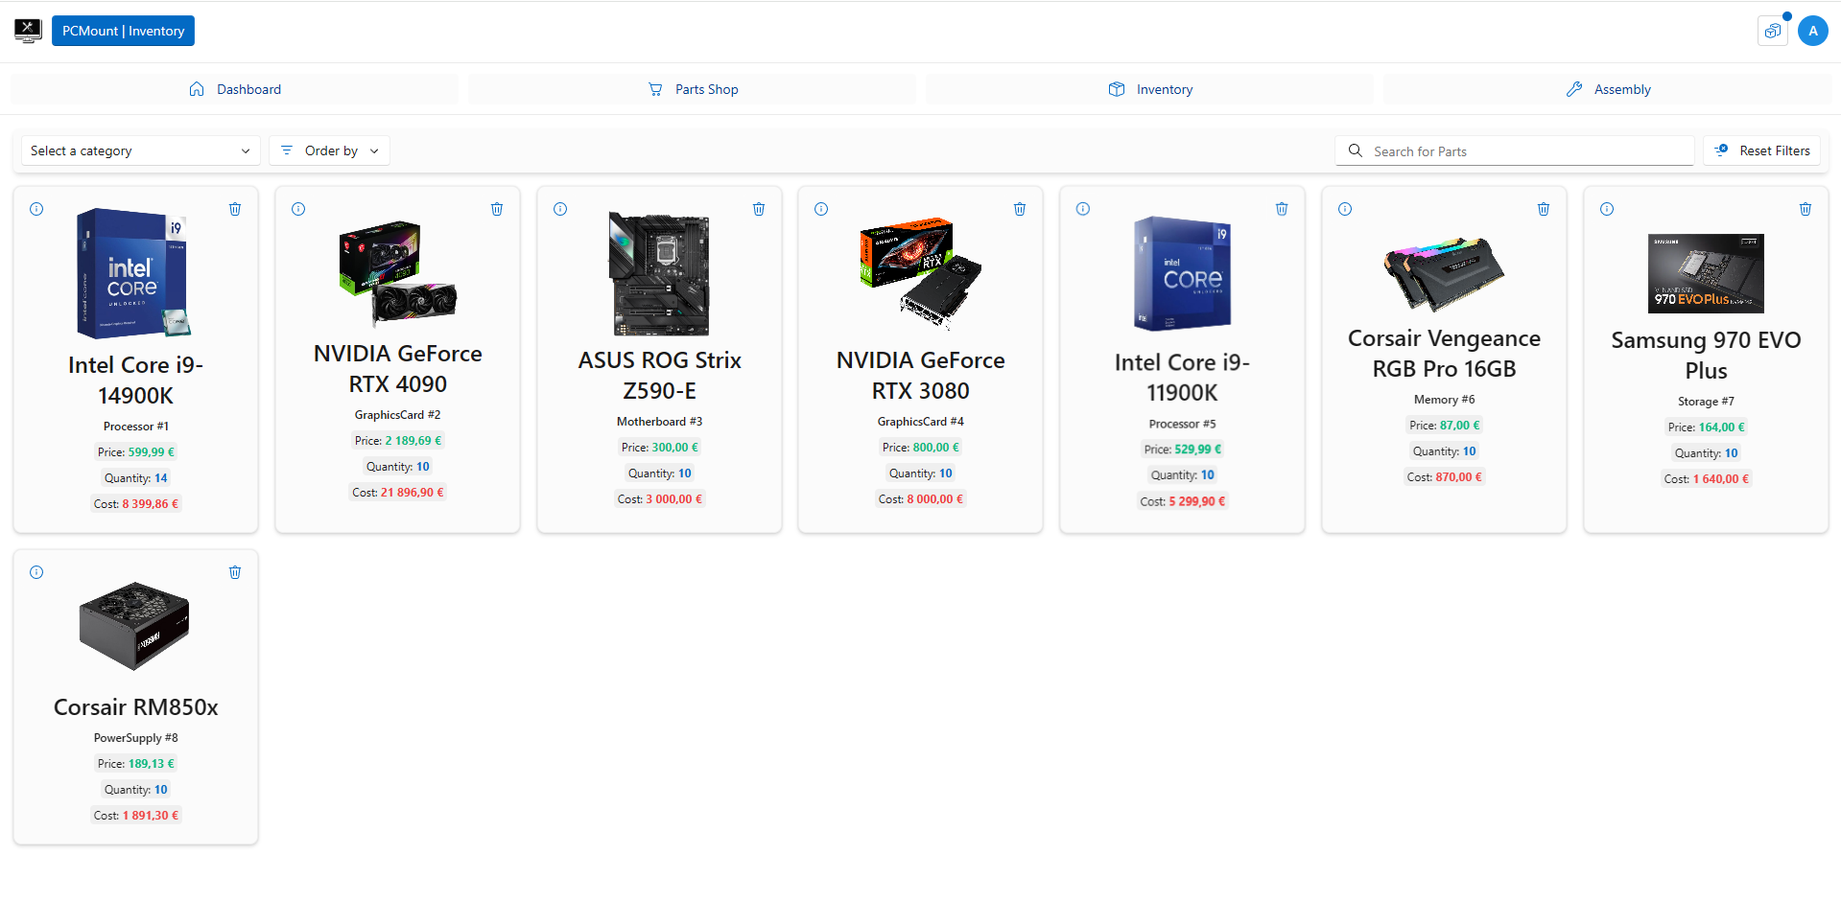This screenshot has width=1841, height=901.
Task: Open the notifications icon with blue dot
Action: coord(1772,31)
